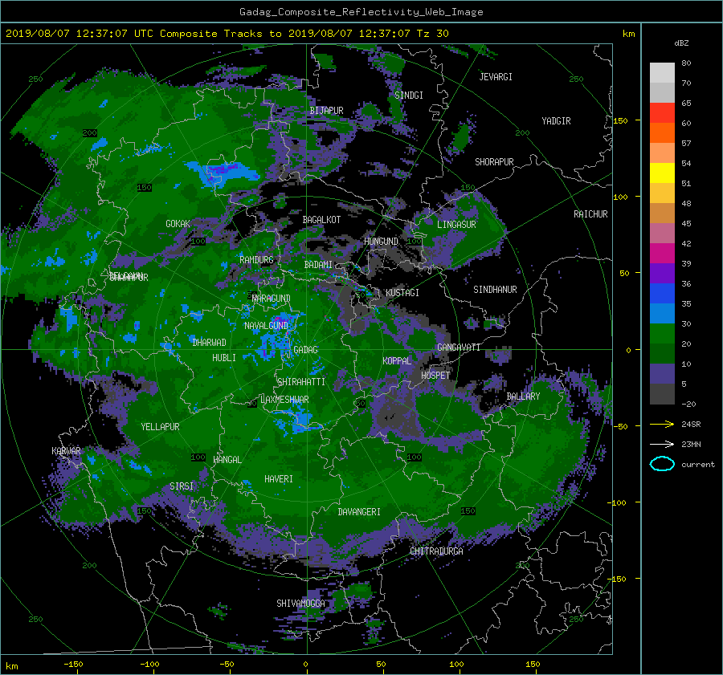Click the KOPPAL city label
723x675 pixels.
coord(397,361)
